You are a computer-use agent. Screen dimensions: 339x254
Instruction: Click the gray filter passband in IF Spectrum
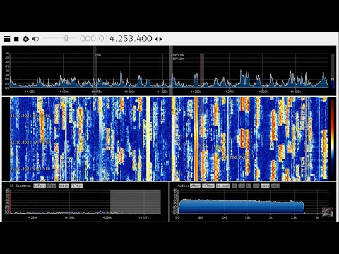tap(136, 202)
